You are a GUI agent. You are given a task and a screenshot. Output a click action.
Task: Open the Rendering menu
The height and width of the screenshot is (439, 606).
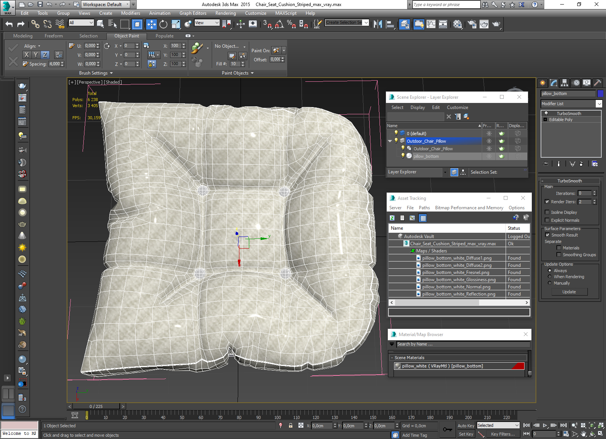click(225, 13)
